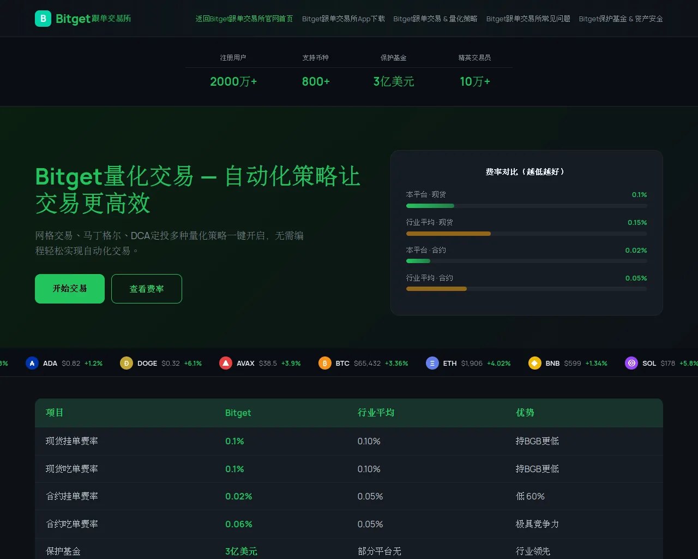Viewport: 698px width, 559px height.
Task: Click the 行业平均·合约 fee progress bar
Action: pyautogui.click(x=527, y=289)
